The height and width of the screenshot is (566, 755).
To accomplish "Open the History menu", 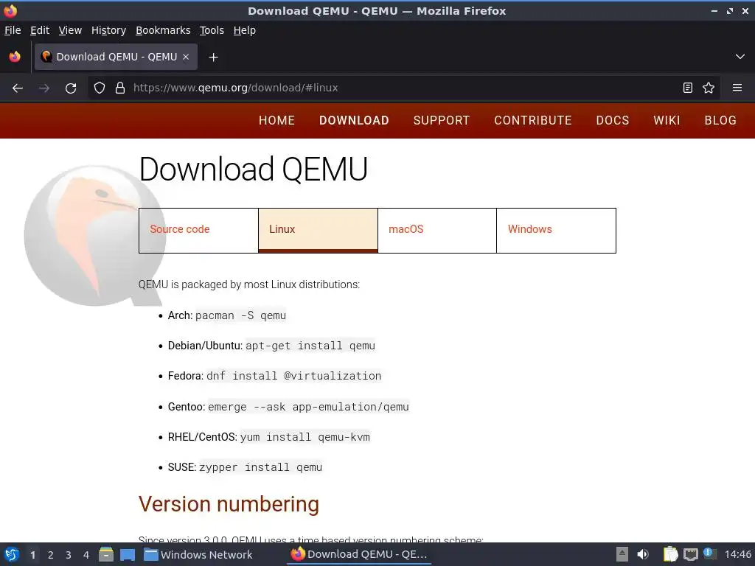I will pyautogui.click(x=108, y=30).
